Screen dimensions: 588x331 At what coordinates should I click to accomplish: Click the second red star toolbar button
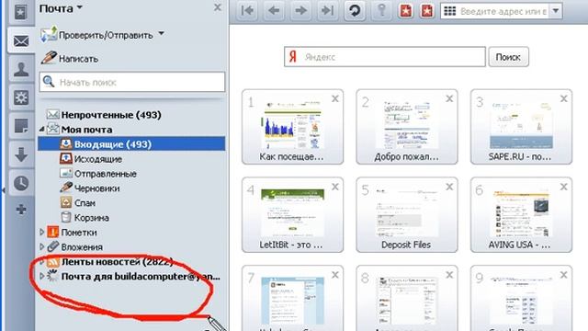coord(426,10)
